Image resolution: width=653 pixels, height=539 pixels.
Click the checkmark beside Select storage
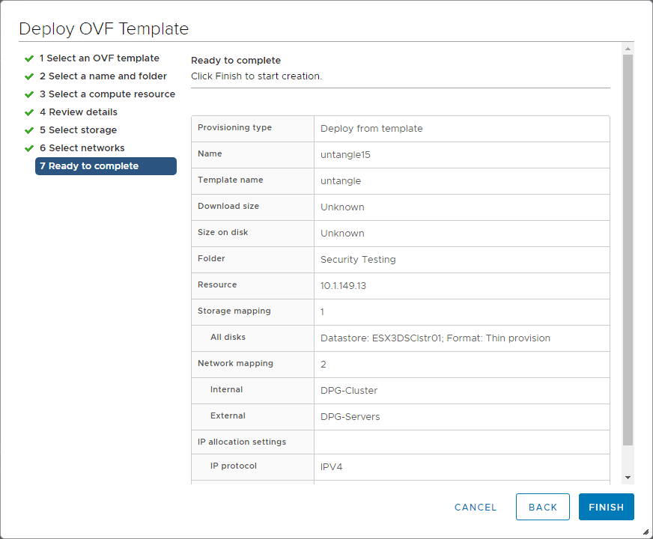[x=29, y=130]
